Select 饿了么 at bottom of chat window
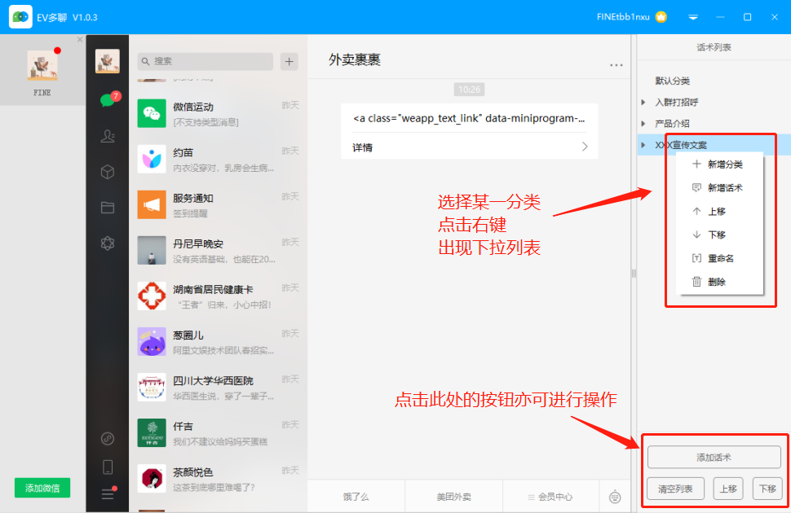This screenshot has width=791, height=513. (x=356, y=496)
